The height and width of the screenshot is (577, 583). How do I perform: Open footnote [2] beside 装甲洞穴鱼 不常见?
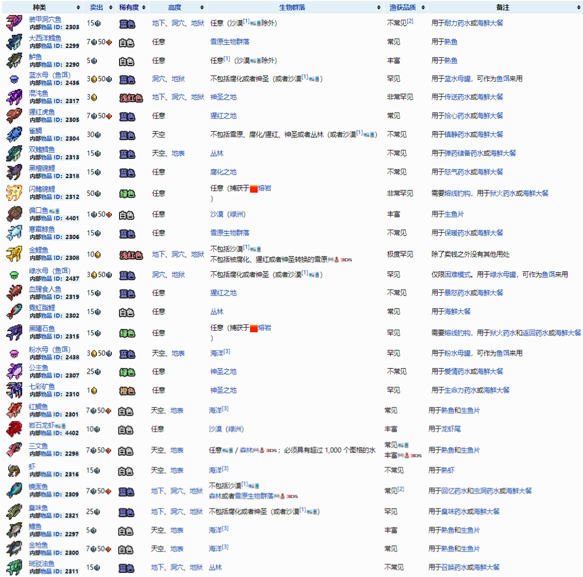click(410, 21)
